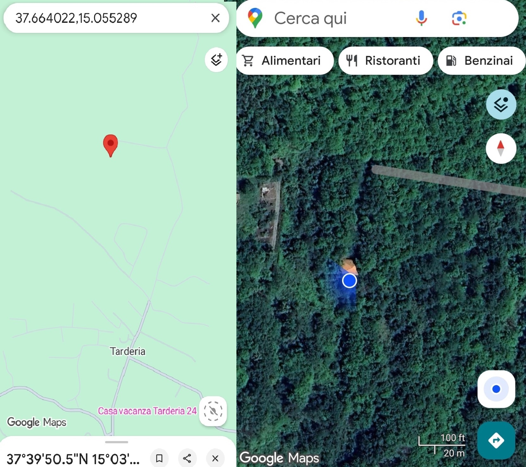Reset map orientation with compass button
Image resolution: width=526 pixels, height=467 pixels.
[x=501, y=148]
